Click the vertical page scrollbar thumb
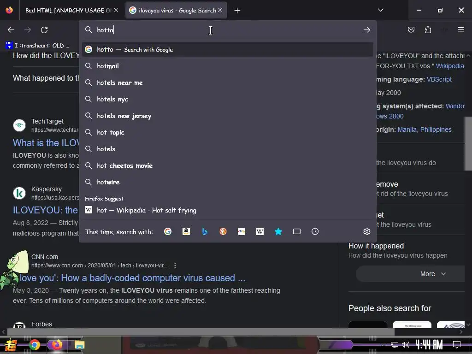The height and width of the screenshot is (354, 472). 468,144
